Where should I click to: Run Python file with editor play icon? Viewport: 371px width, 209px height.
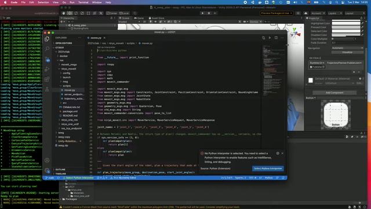270,38
